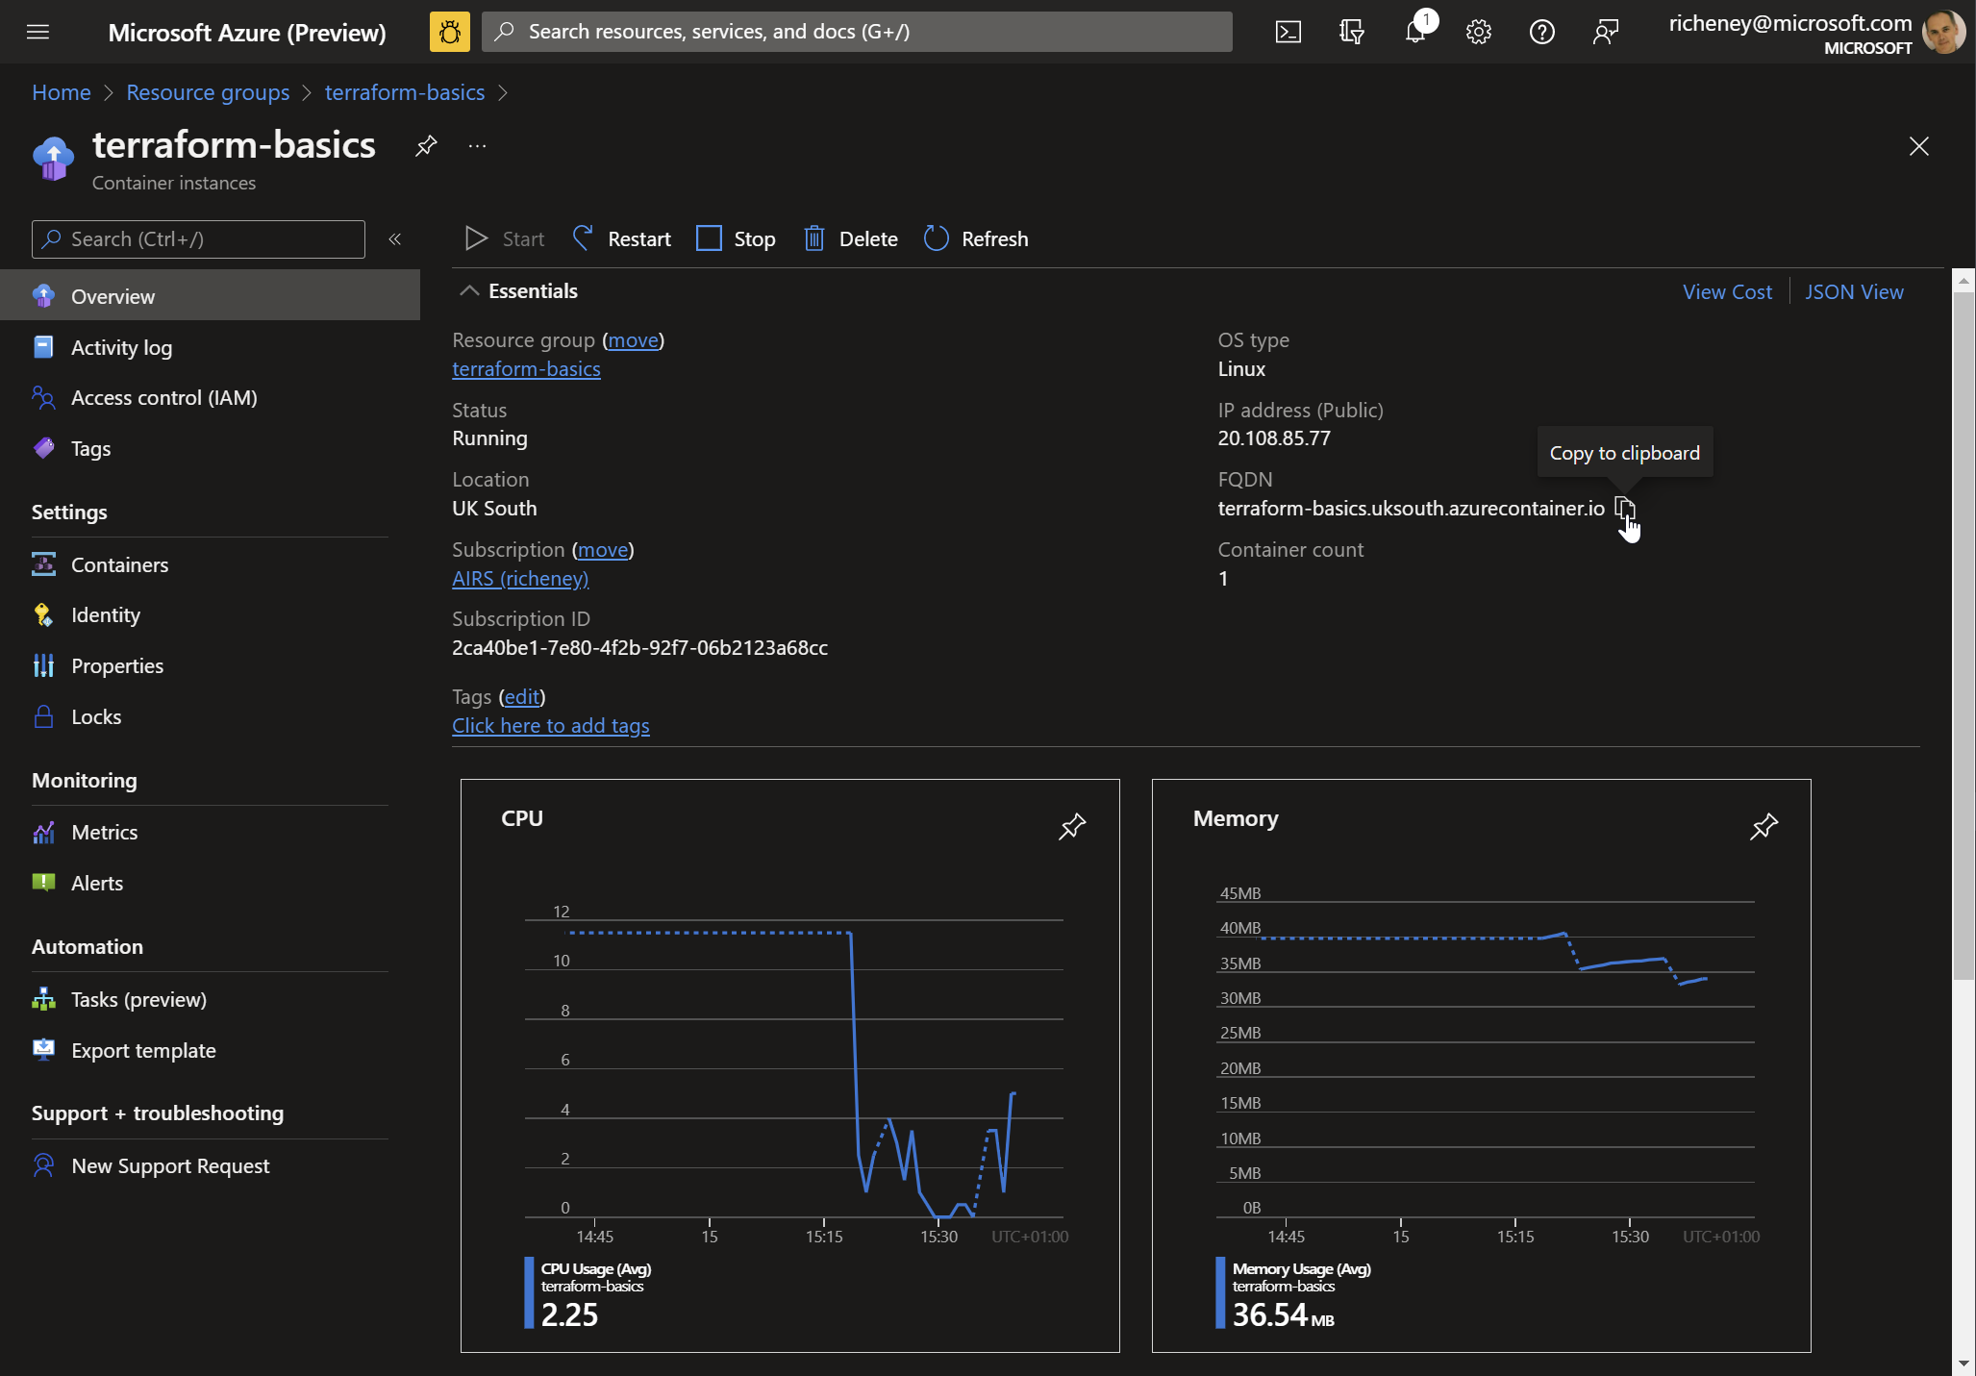Open the hamburger portal menu

pos(38,32)
